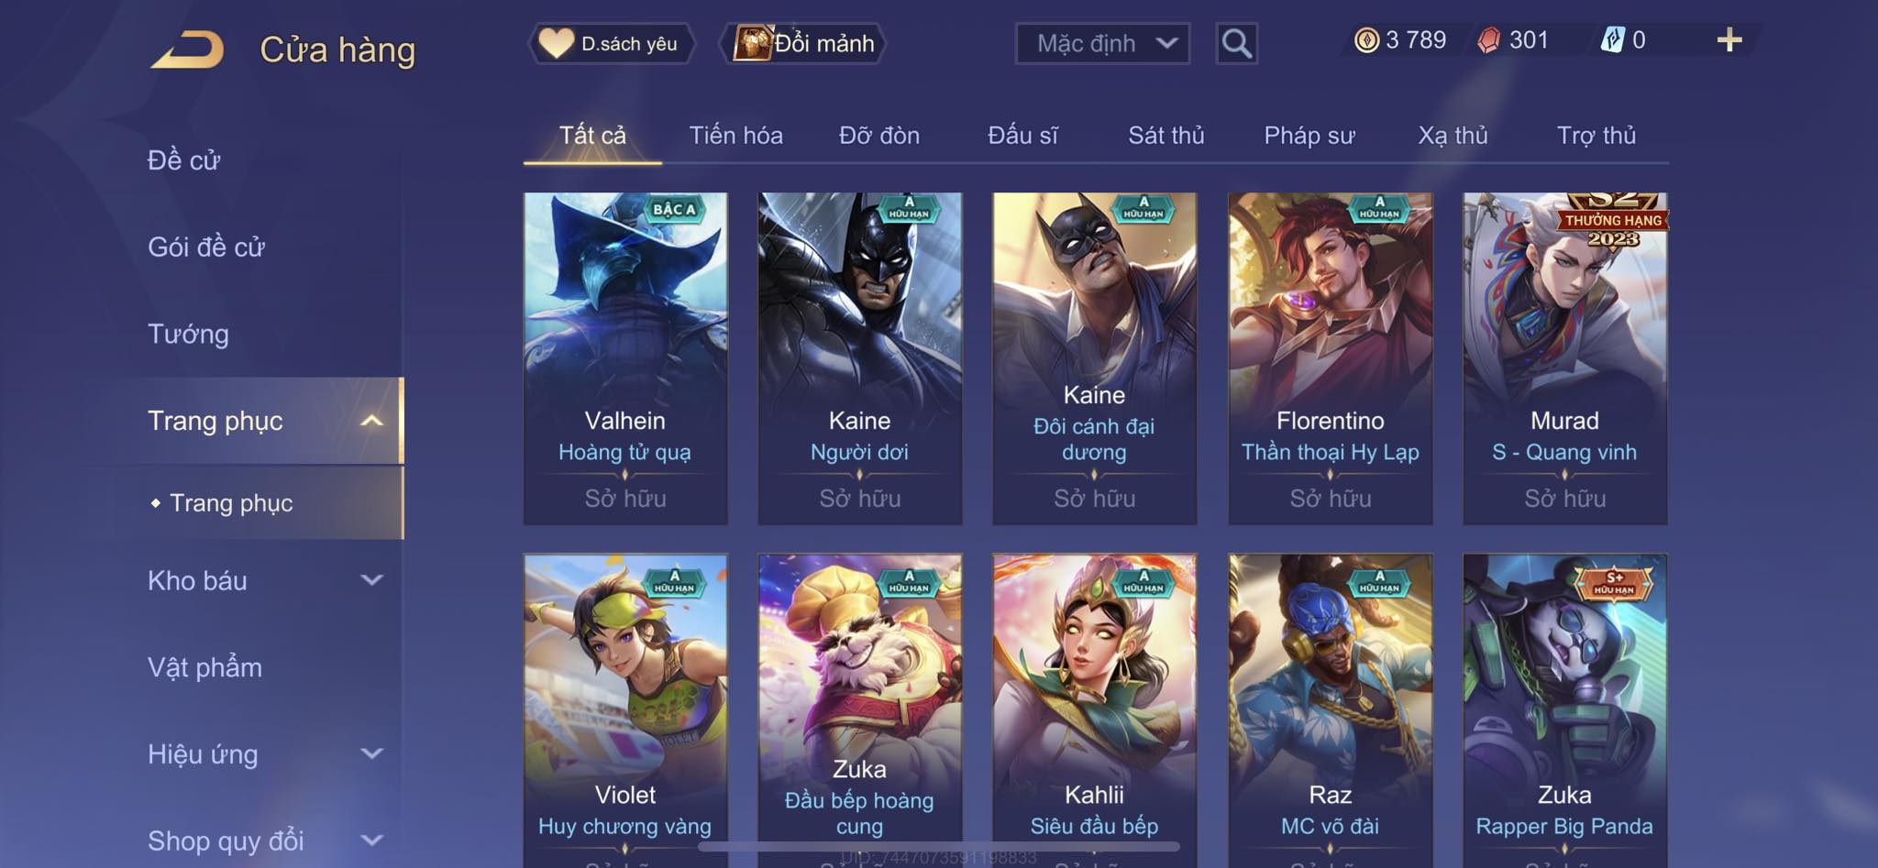Switch to the Tiến hóa tab
Image resolution: width=1878 pixels, height=868 pixels.
735,136
